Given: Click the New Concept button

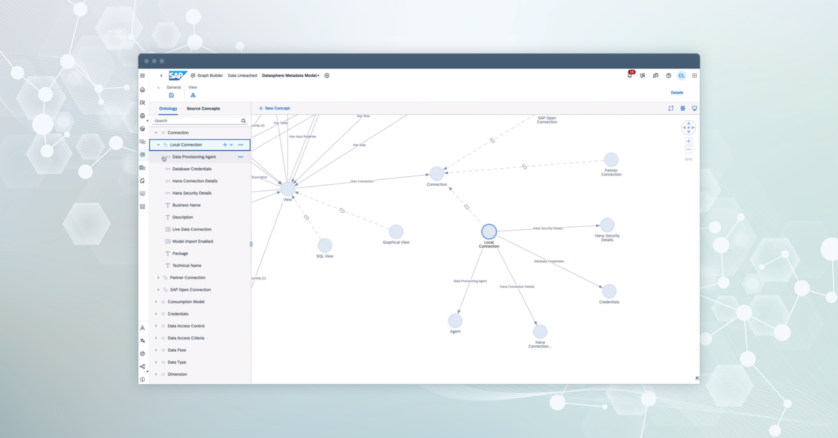Looking at the screenshot, I should tap(274, 109).
